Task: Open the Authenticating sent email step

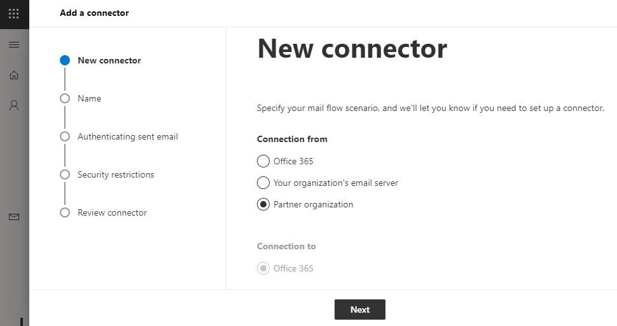Action: 128,136
